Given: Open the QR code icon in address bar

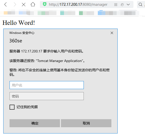Looking at the screenshot, I should (116, 5).
